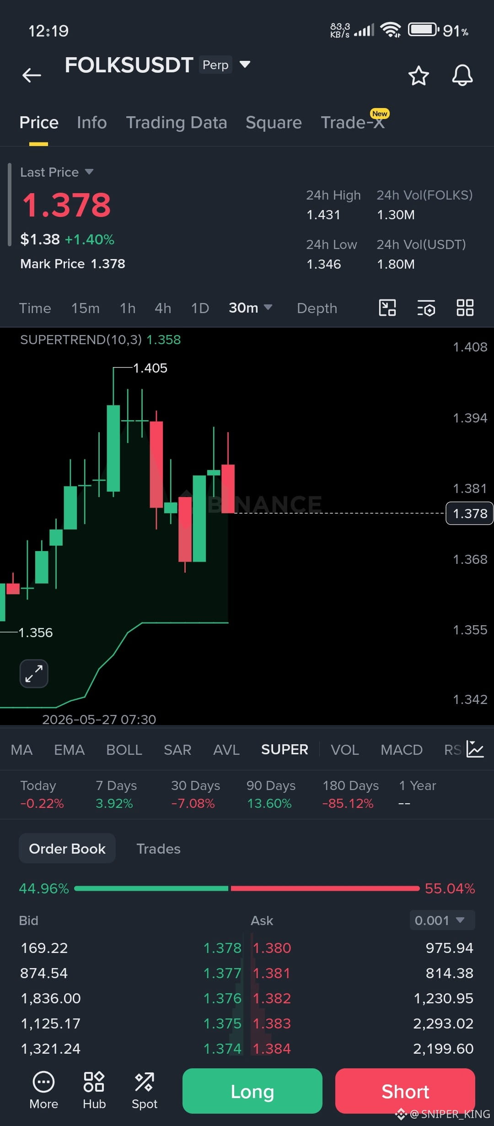Toggle the AVL indicator
This screenshot has height=1126, width=494.
(x=226, y=750)
